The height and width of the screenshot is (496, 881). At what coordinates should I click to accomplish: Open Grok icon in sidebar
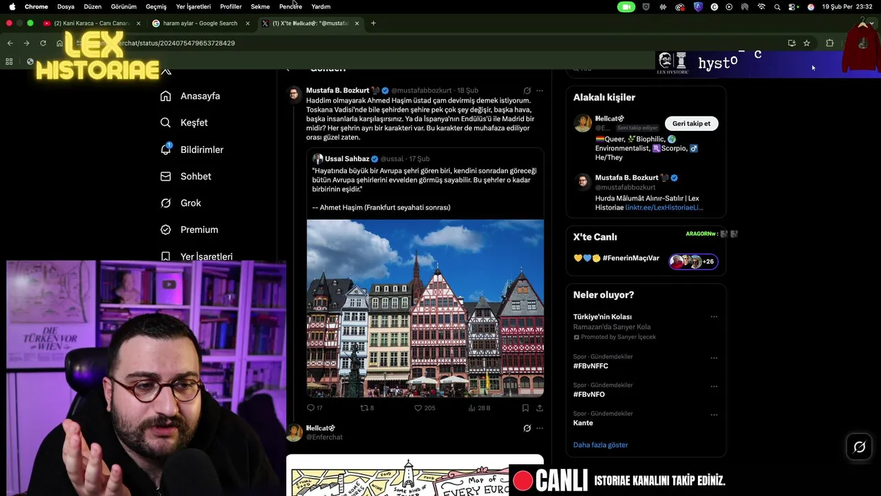[x=165, y=203]
